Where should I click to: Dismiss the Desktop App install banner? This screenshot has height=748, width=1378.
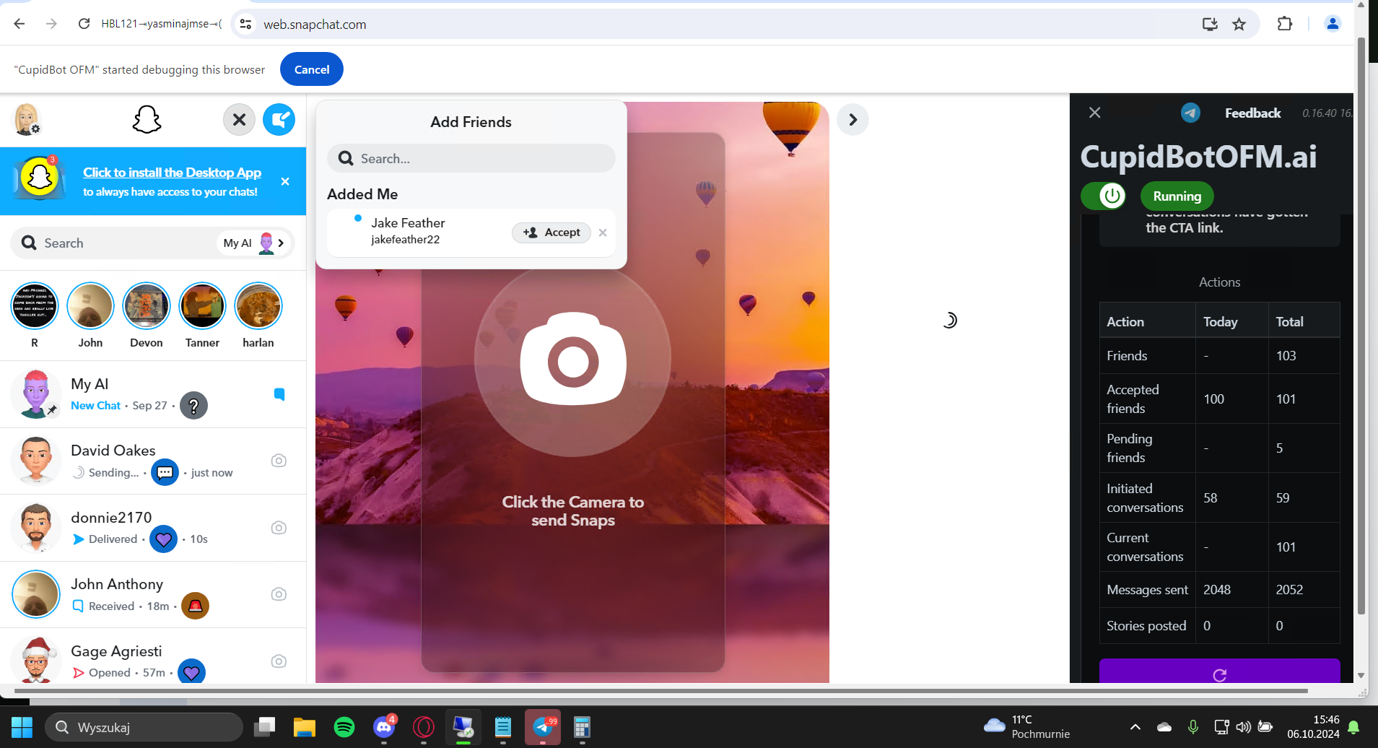coord(285,181)
